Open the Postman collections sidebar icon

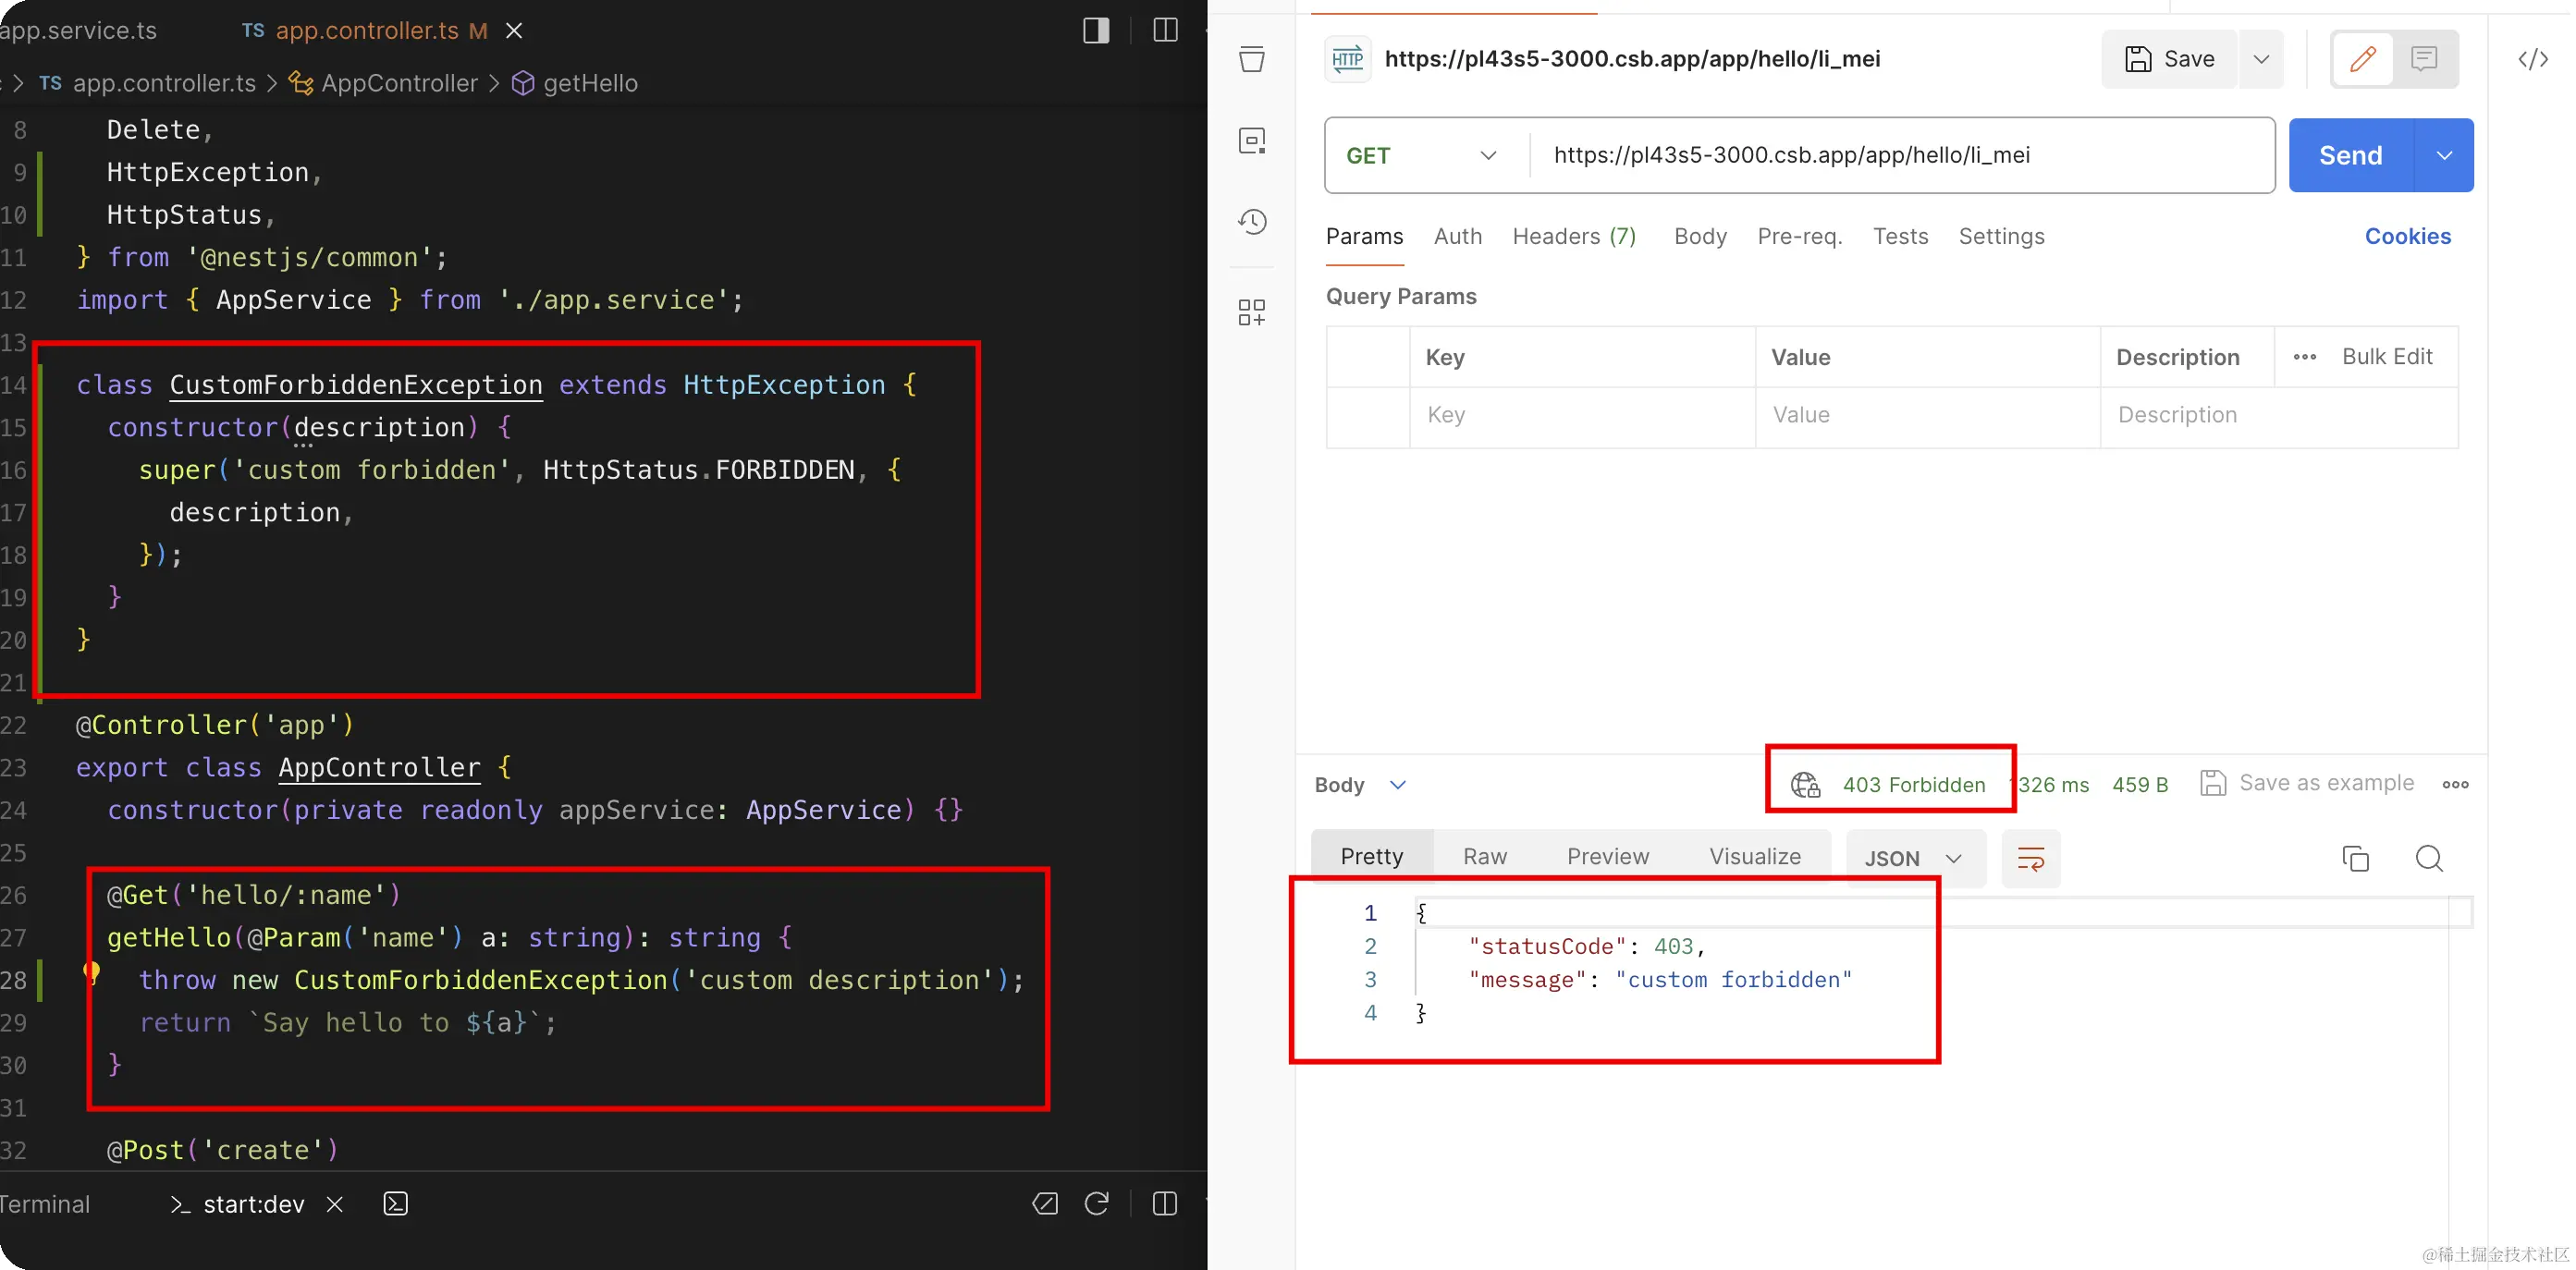(x=1252, y=59)
